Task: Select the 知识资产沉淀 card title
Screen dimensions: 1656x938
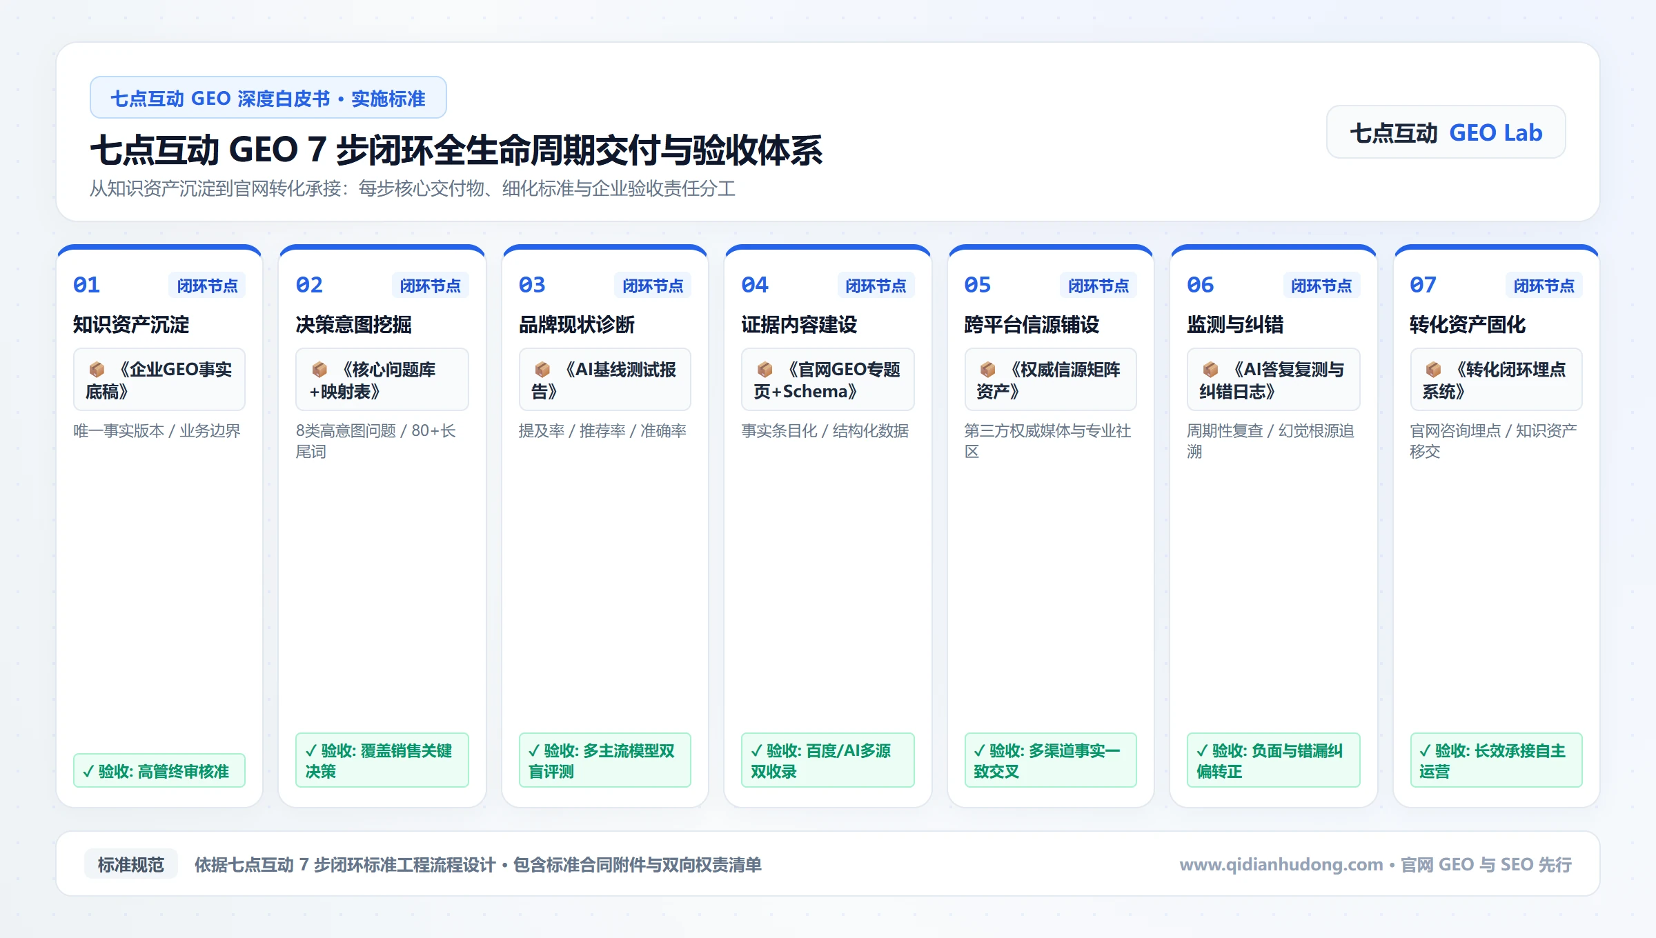Action: (x=131, y=324)
